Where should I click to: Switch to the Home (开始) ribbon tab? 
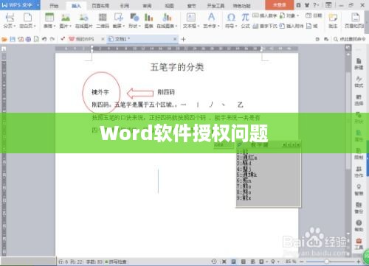click(54, 6)
